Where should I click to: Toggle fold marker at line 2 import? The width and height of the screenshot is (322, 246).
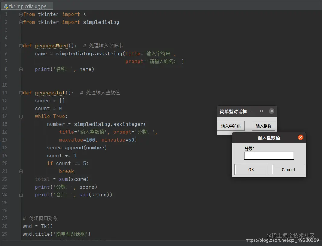click(x=21, y=22)
